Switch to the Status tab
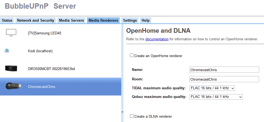 [7, 20]
